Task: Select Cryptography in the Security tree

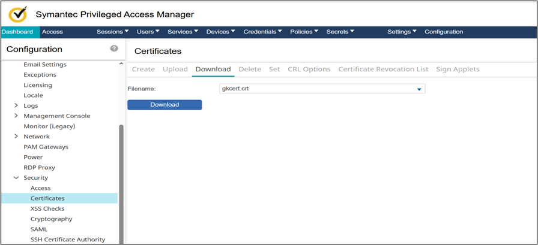Action: 51,219
